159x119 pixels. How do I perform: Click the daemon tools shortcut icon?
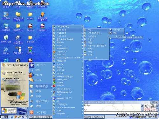click(x=54, y=98)
